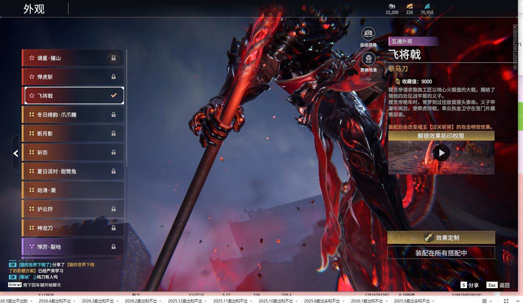Click 解锁效果拓印权限 banner
523x304 pixels.
(441, 136)
